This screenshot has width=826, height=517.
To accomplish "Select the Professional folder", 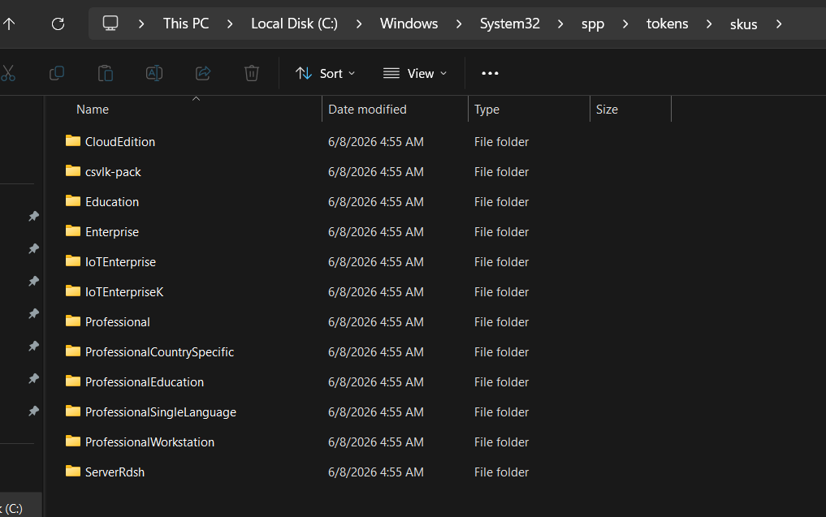I will (x=118, y=321).
